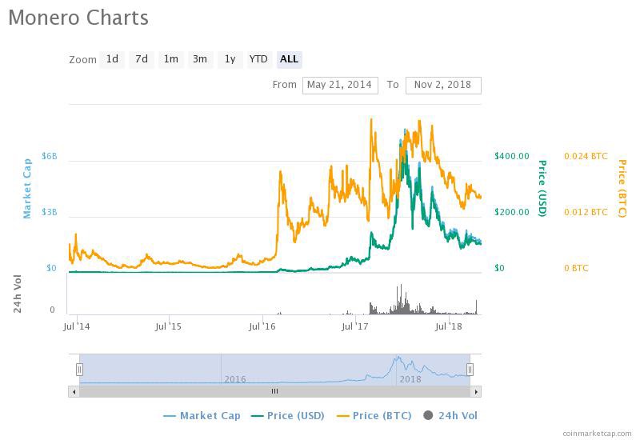Image resolution: width=640 pixels, height=440 pixels.
Task: Click the 2018 label in navigator
Action: coord(410,379)
